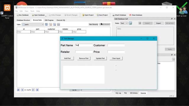Click the Customer input field
The height and width of the screenshot is (106, 189).
116,45
